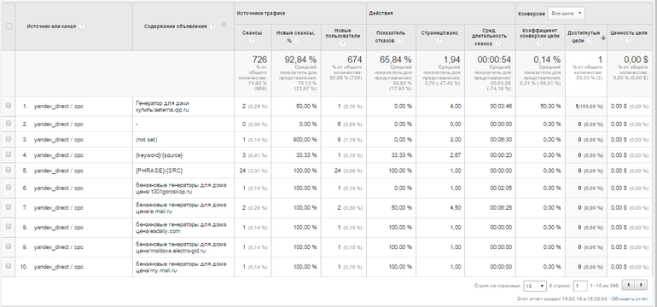Sort by Достигнутые цели arrow icon
The width and height of the screenshot is (657, 307).
tap(603, 38)
